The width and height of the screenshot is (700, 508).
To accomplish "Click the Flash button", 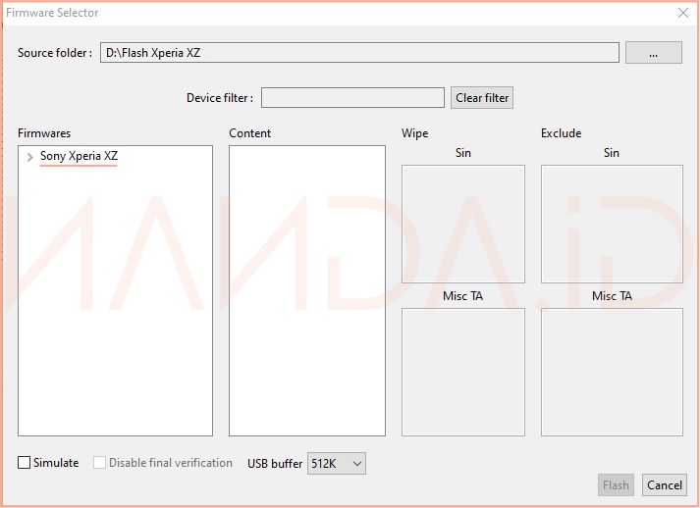I will coord(616,484).
